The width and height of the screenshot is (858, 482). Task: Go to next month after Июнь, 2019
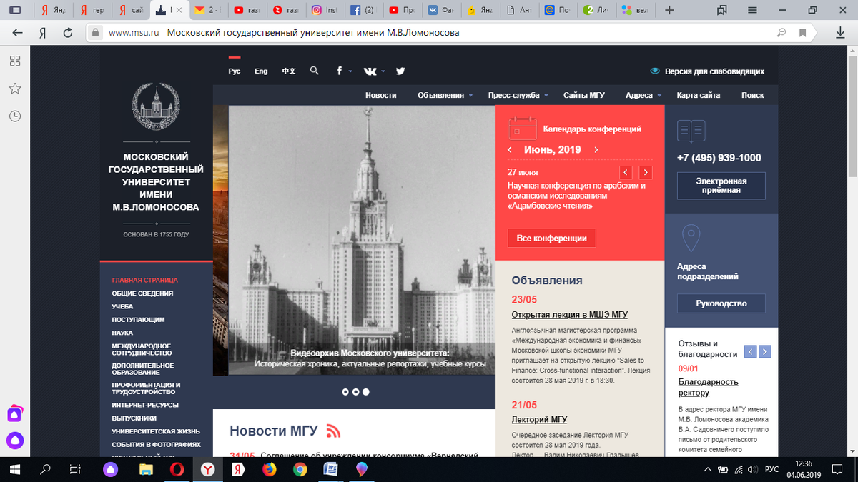click(596, 150)
